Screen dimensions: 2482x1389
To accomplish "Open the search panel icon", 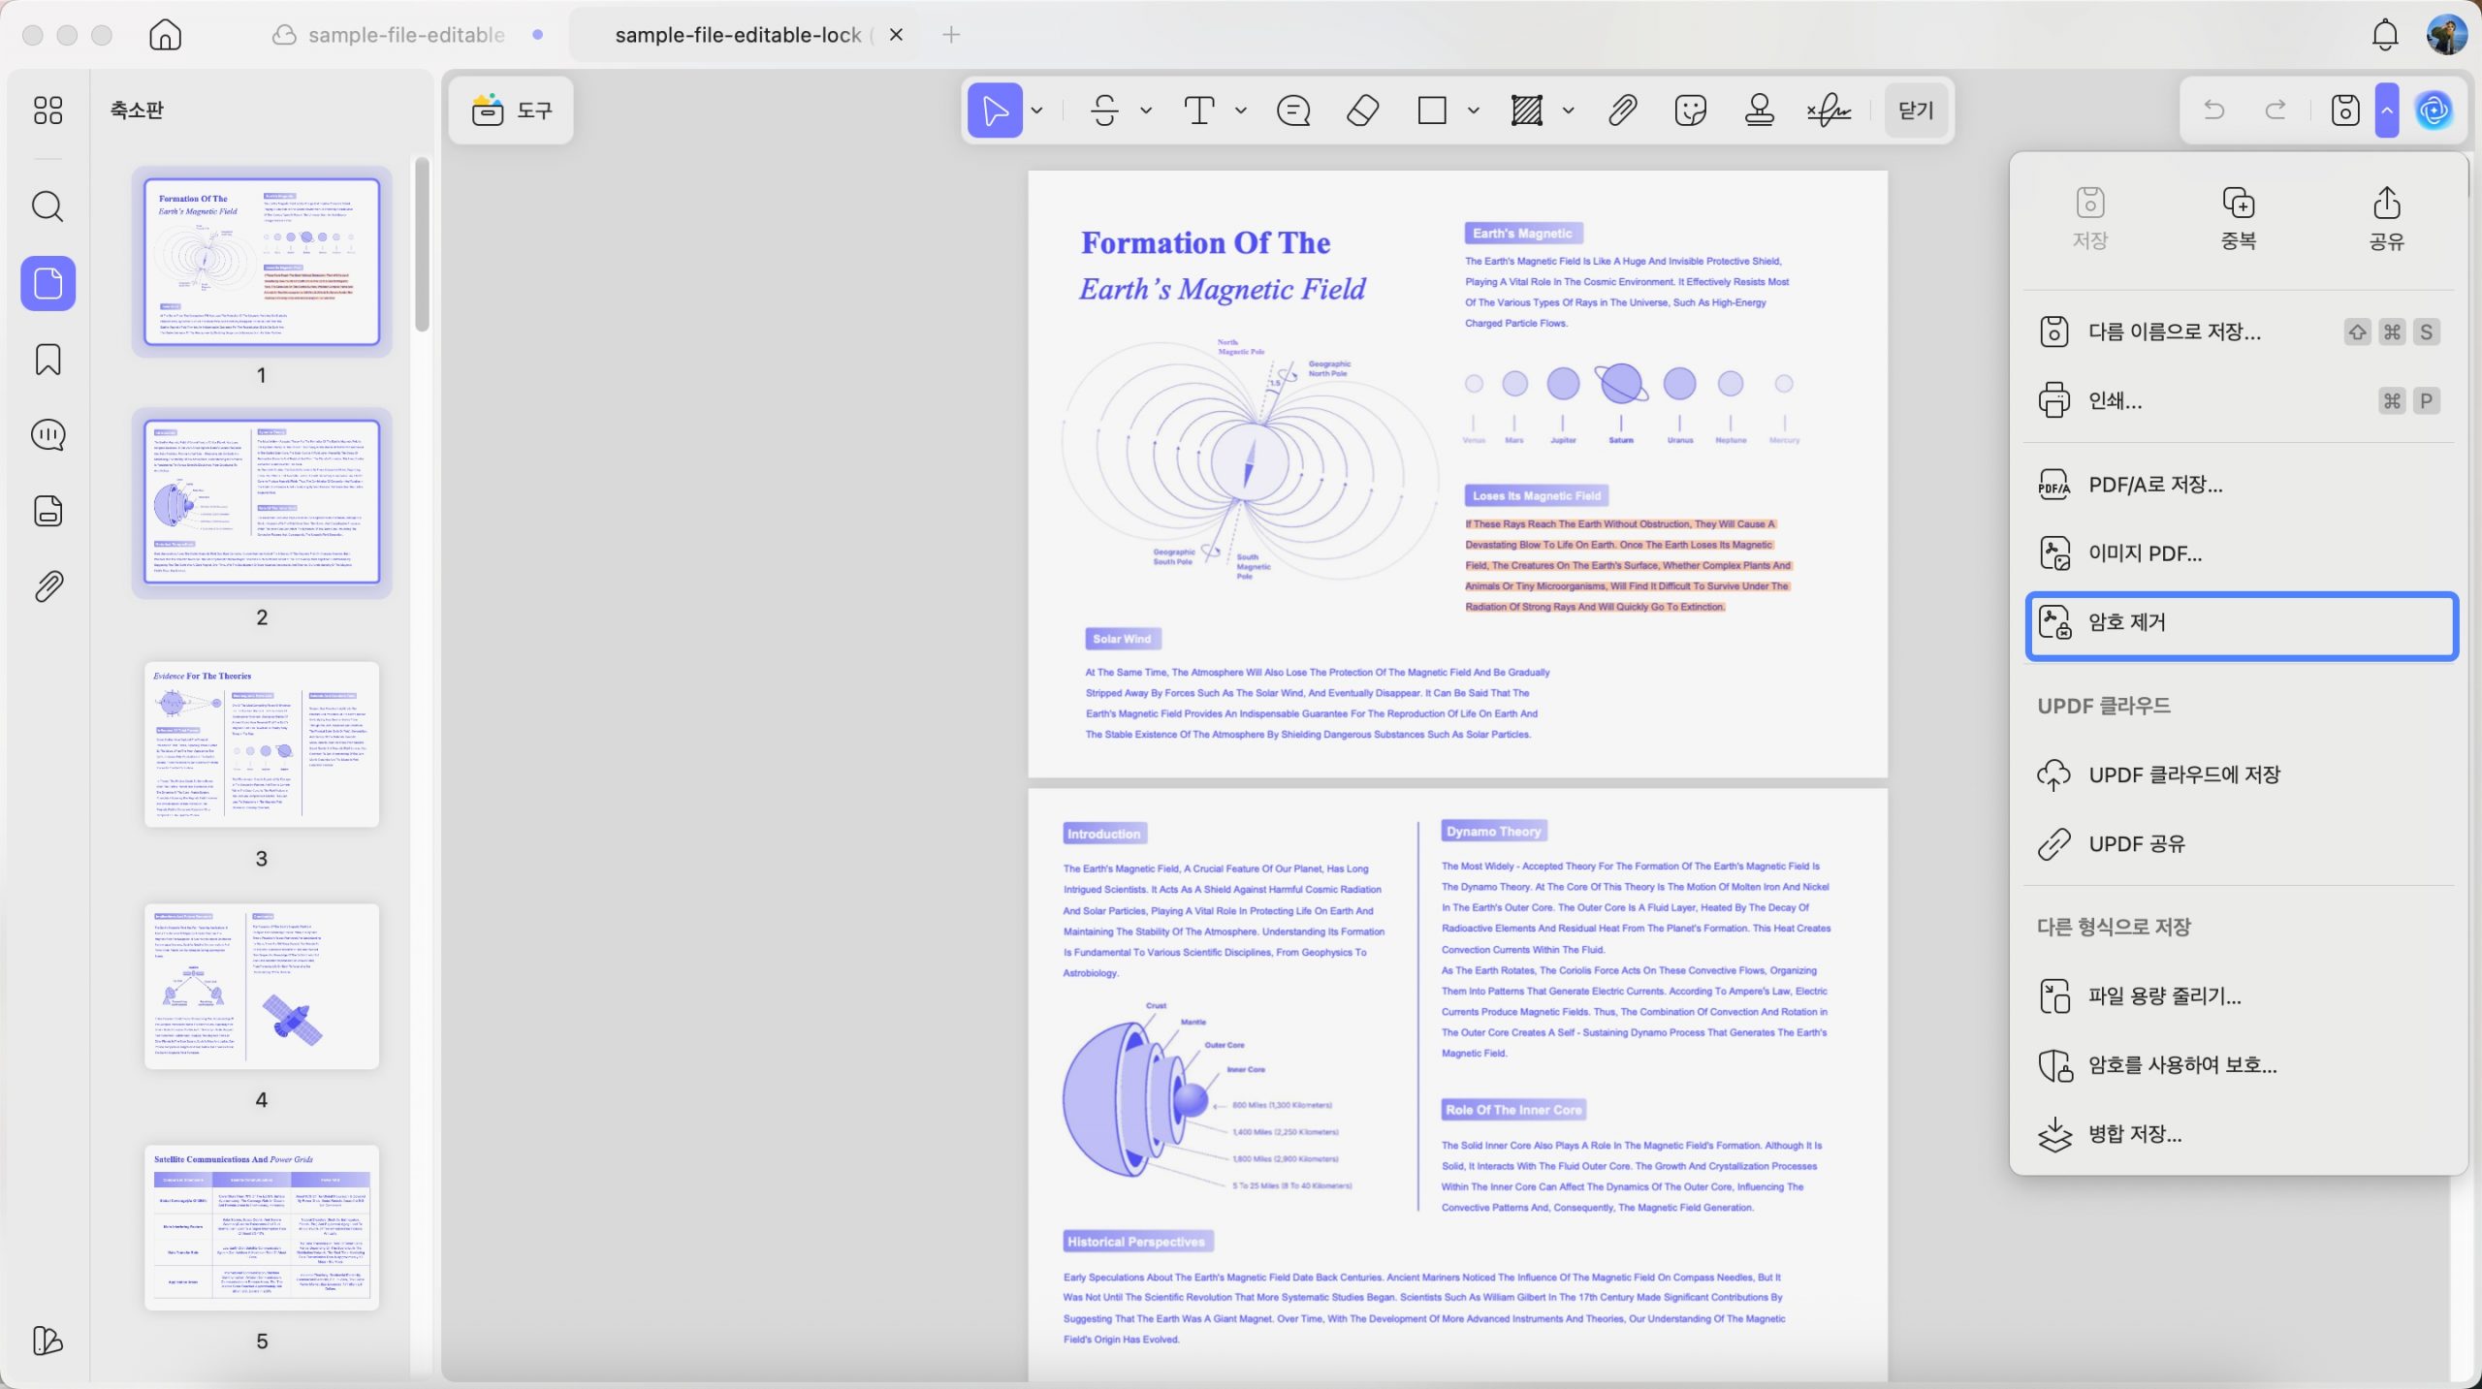I will pos(48,206).
